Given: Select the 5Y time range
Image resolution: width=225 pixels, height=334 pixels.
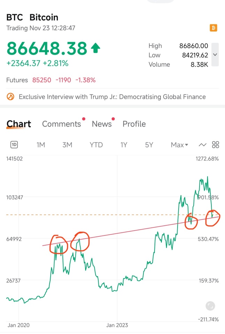Looking at the screenshot, I should [149, 145].
